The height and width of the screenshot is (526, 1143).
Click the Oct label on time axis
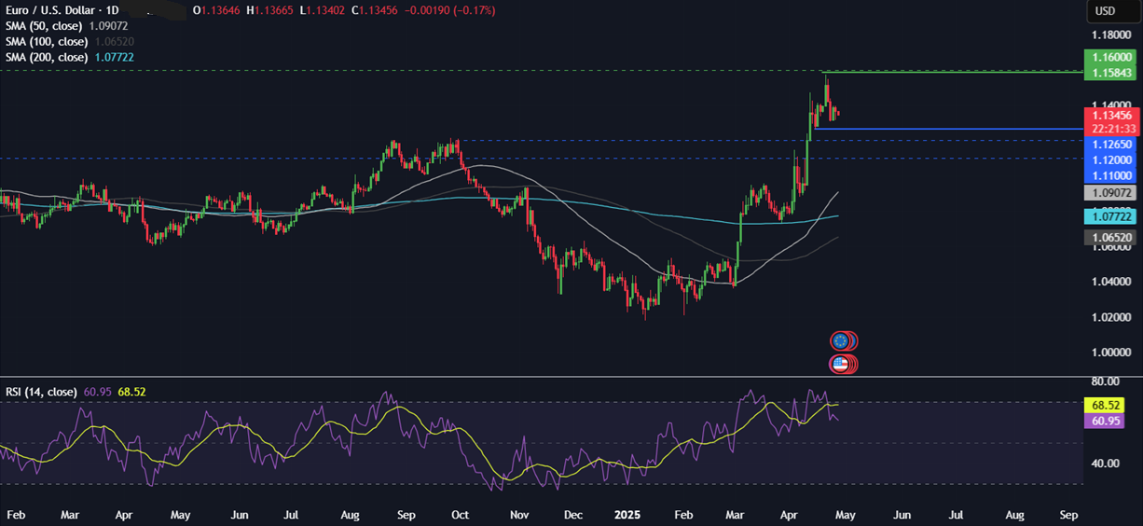[x=462, y=515]
